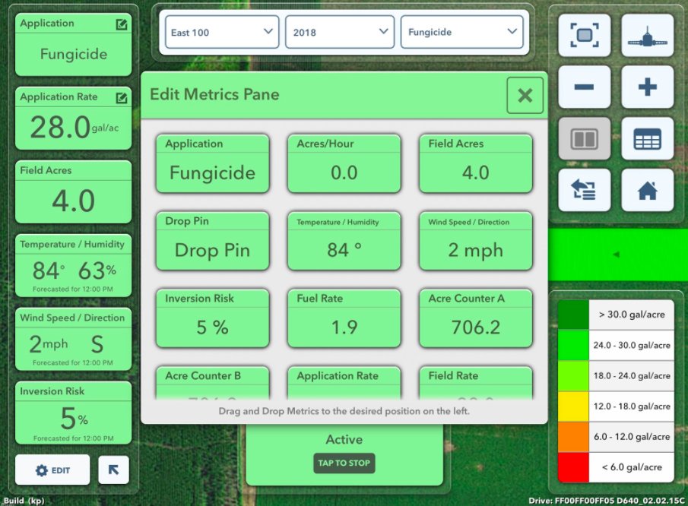This screenshot has width=688, height=506.
Task: Select the Drop Pin metric tile
Action: click(212, 241)
